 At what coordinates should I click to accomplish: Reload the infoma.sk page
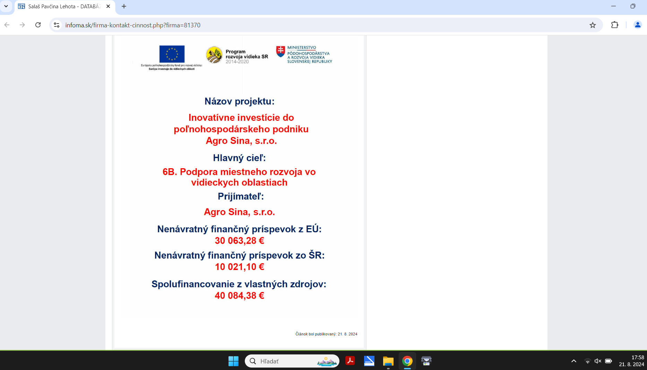tap(38, 25)
